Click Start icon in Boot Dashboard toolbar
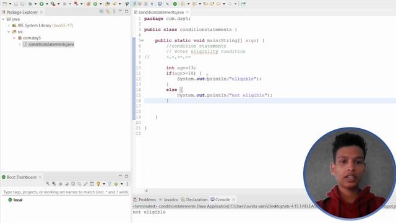Viewport: 396px width, 223px height. click(x=48, y=184)
